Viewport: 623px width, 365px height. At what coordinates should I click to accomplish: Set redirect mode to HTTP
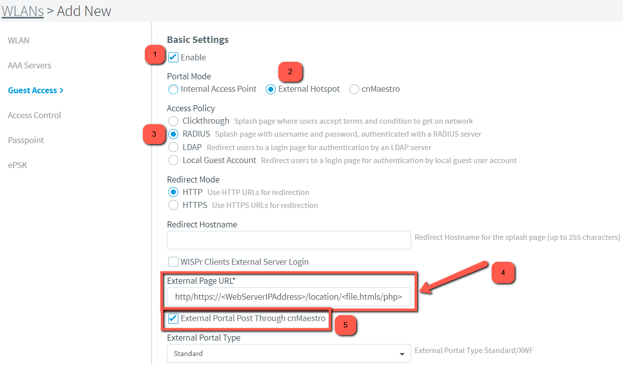(173, 192)
